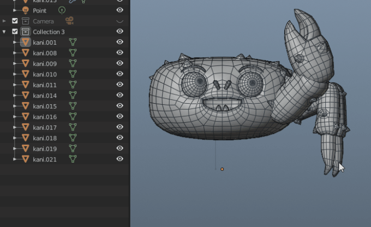Screen dimensions: 371x227
Task: Expand the kani.010 object row
Action: [15, 74]
